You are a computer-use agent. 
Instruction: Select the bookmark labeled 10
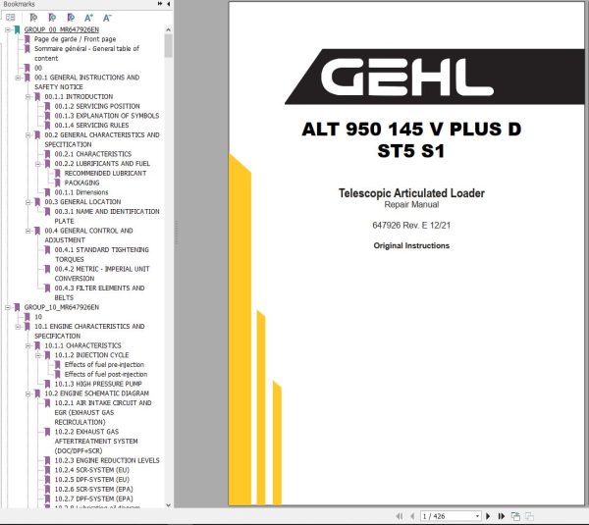38,317
